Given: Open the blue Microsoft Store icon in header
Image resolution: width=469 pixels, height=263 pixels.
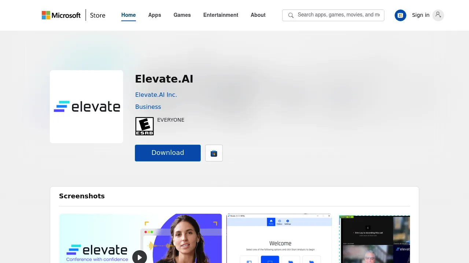Looking at the screenshot, I should [400, 15].
